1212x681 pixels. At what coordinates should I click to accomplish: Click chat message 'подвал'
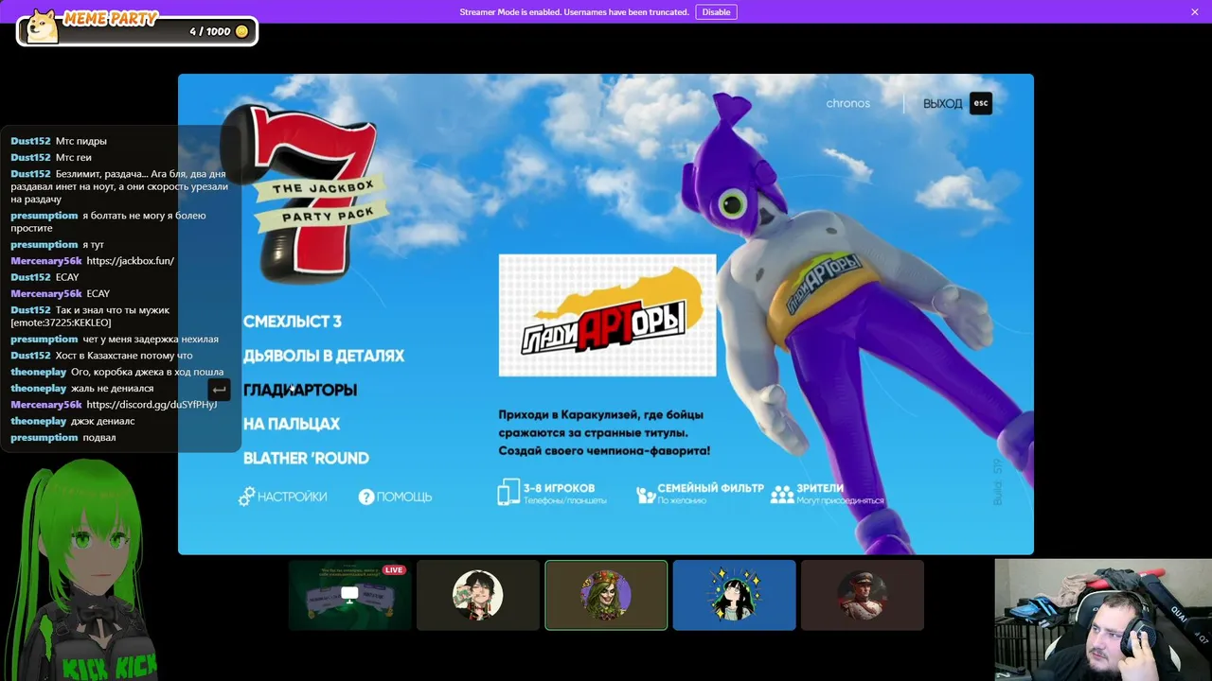pos(98,438)
